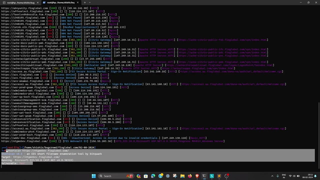Switch the ENG IN input language indicator
This screenshot has width=320, height=180.
coord(284,176)
